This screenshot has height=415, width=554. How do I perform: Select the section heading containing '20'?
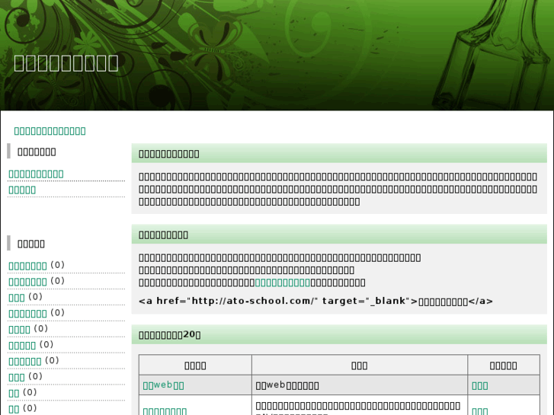170,335
